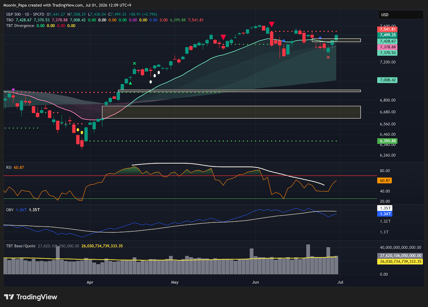
Task: Click the RSI pane label
Action: pyautogui.click(x=9, y=167)
